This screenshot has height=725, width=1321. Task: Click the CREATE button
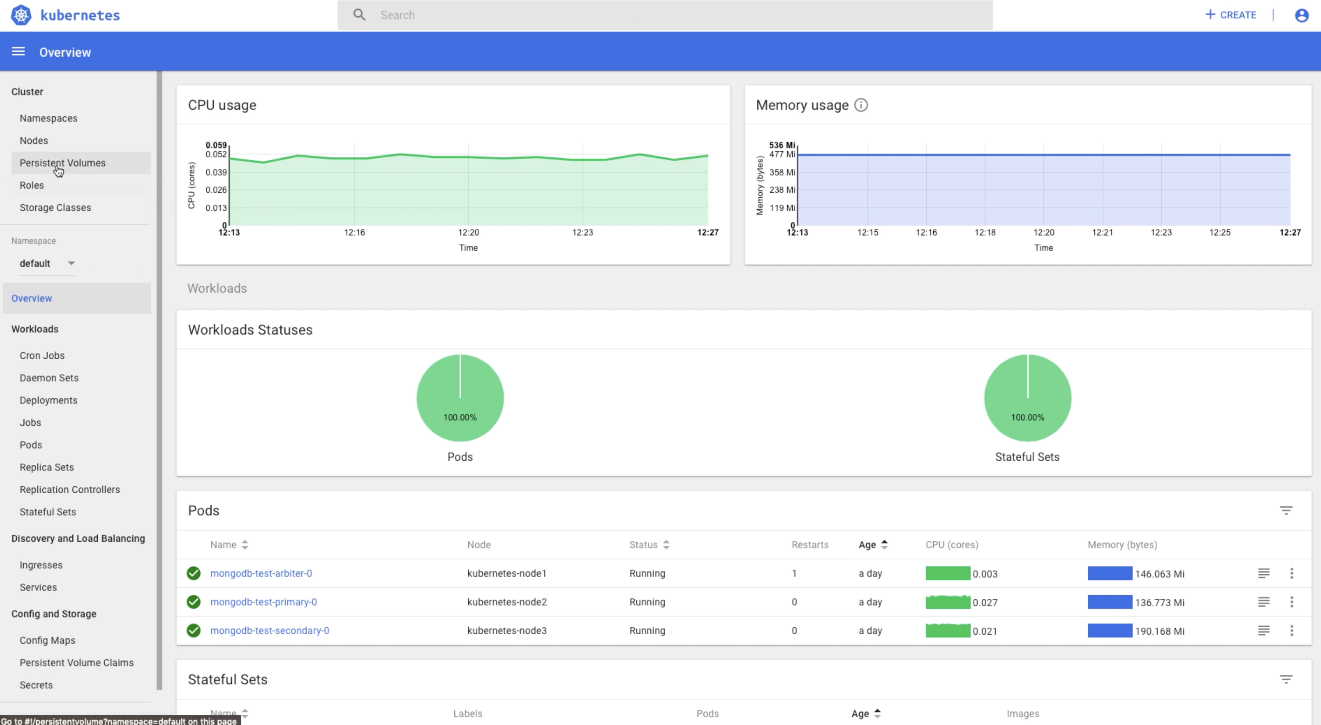pos(1231,14)
